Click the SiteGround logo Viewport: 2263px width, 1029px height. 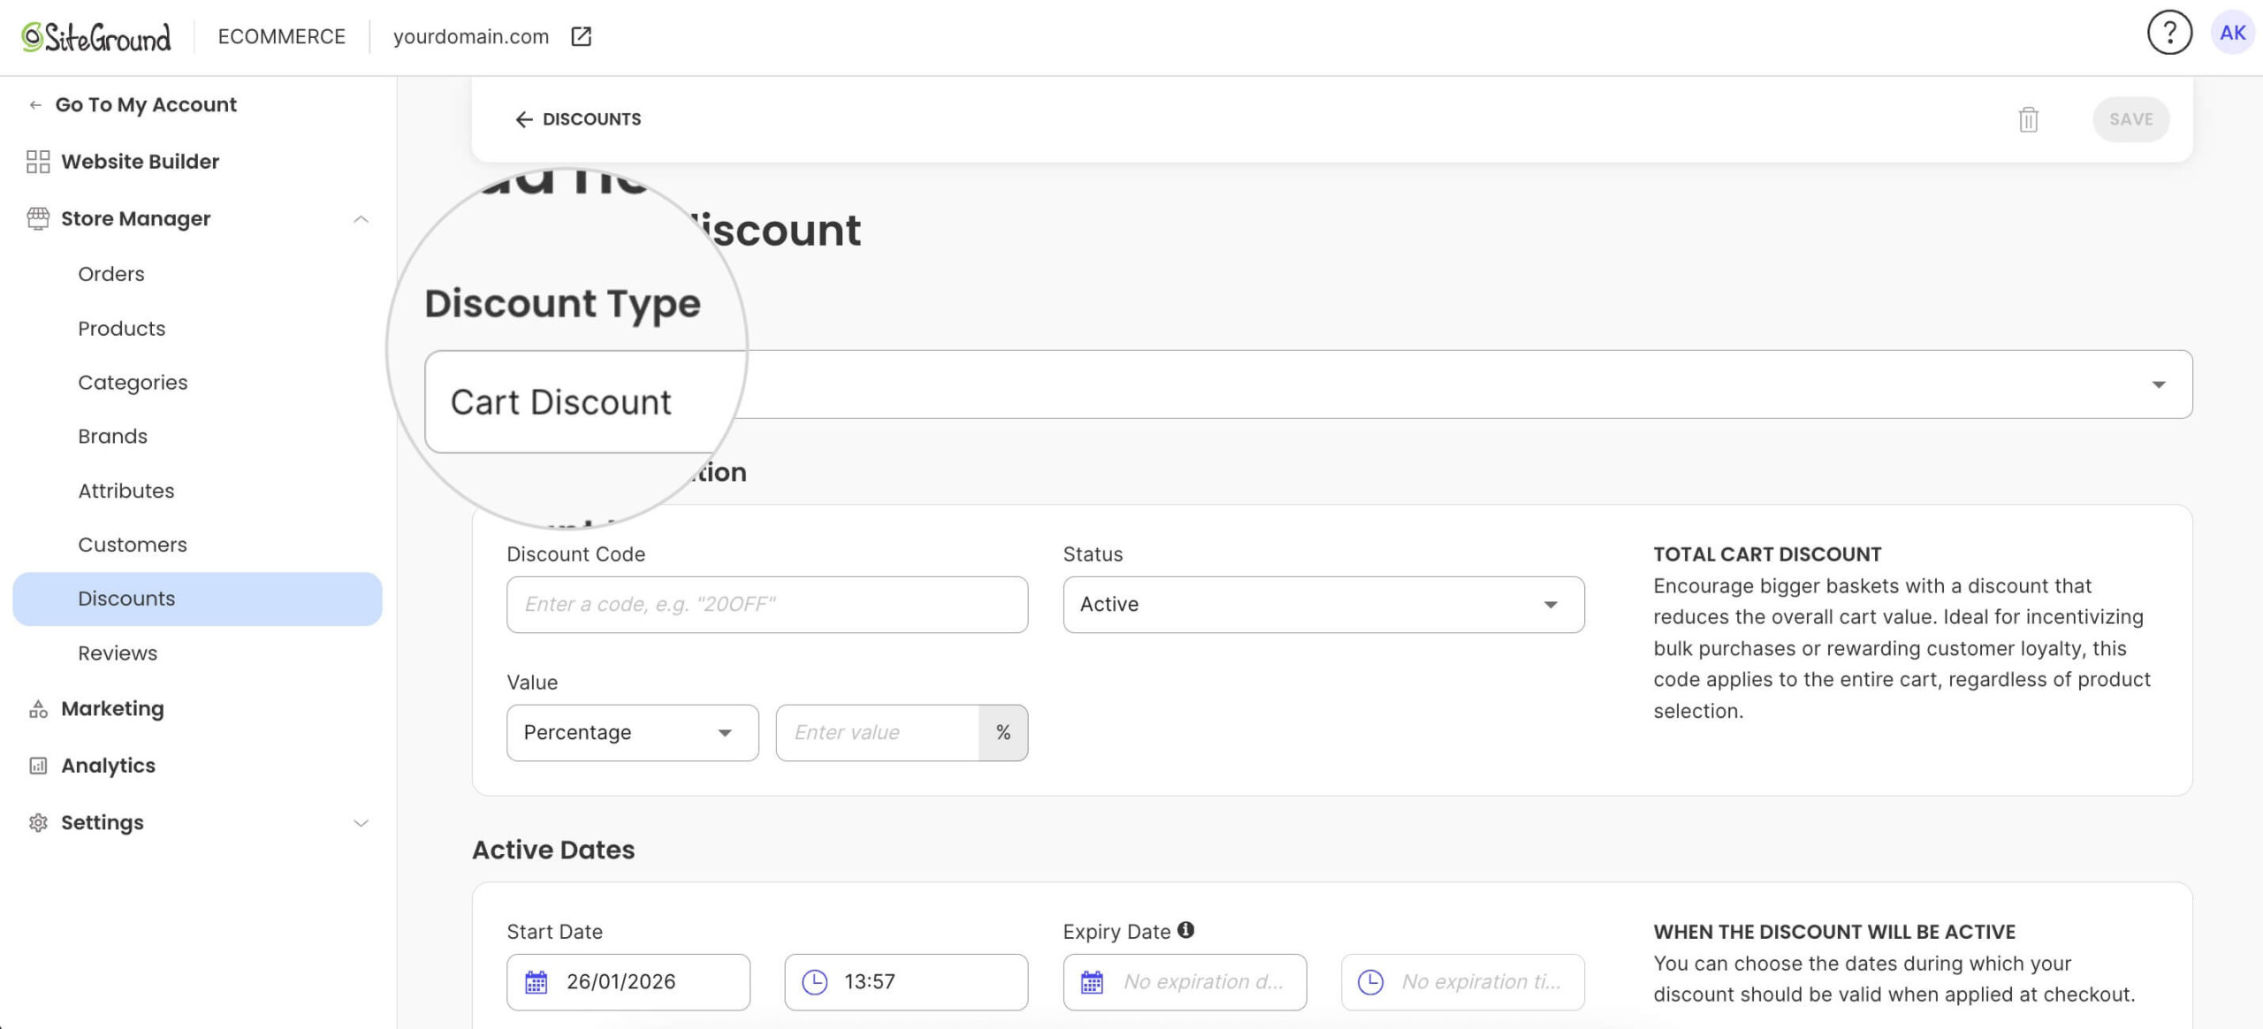pos(95,36)
